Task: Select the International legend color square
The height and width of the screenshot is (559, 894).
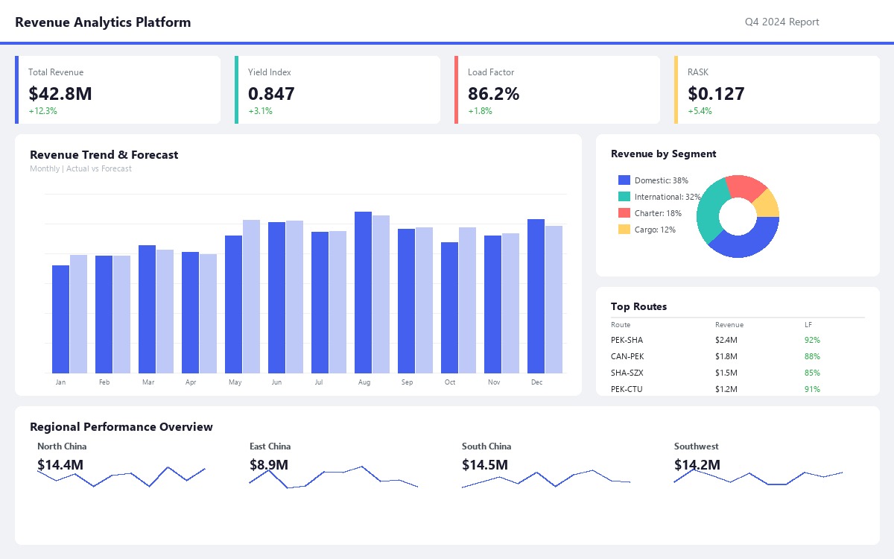Action: point(623,197)
